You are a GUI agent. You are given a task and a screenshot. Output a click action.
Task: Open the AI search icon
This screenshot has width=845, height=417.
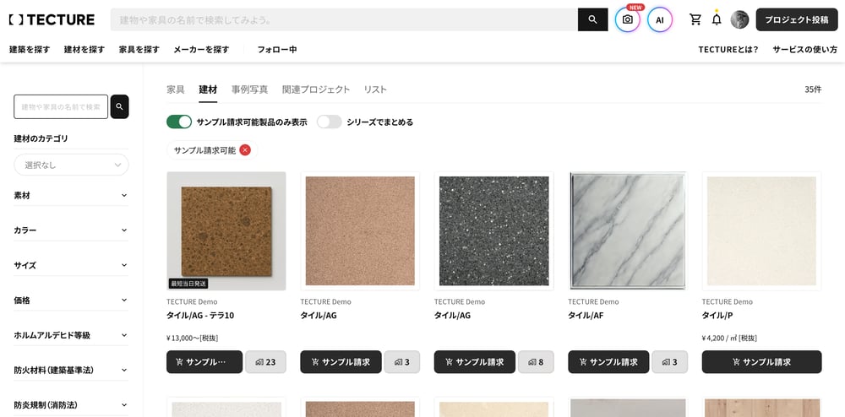coord(660,20)
